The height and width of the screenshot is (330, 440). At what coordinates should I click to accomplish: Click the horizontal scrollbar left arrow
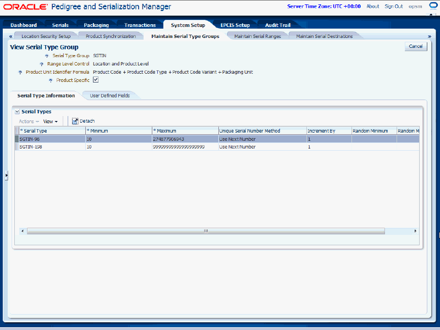pyautogui.click(x=23, y=231)
